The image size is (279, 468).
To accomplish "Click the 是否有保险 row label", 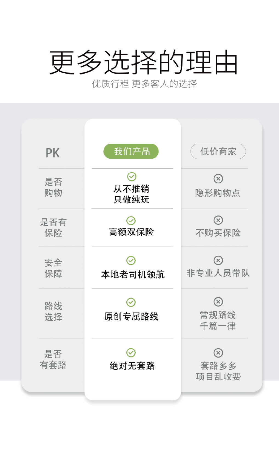I will [53, 227].
